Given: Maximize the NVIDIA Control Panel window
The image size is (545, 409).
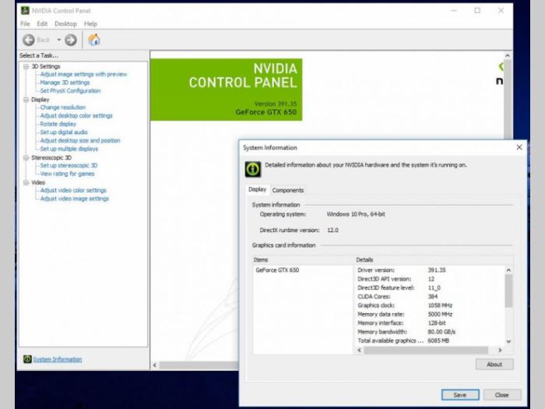Looking at the screenshot, I should tap(477, 11).
